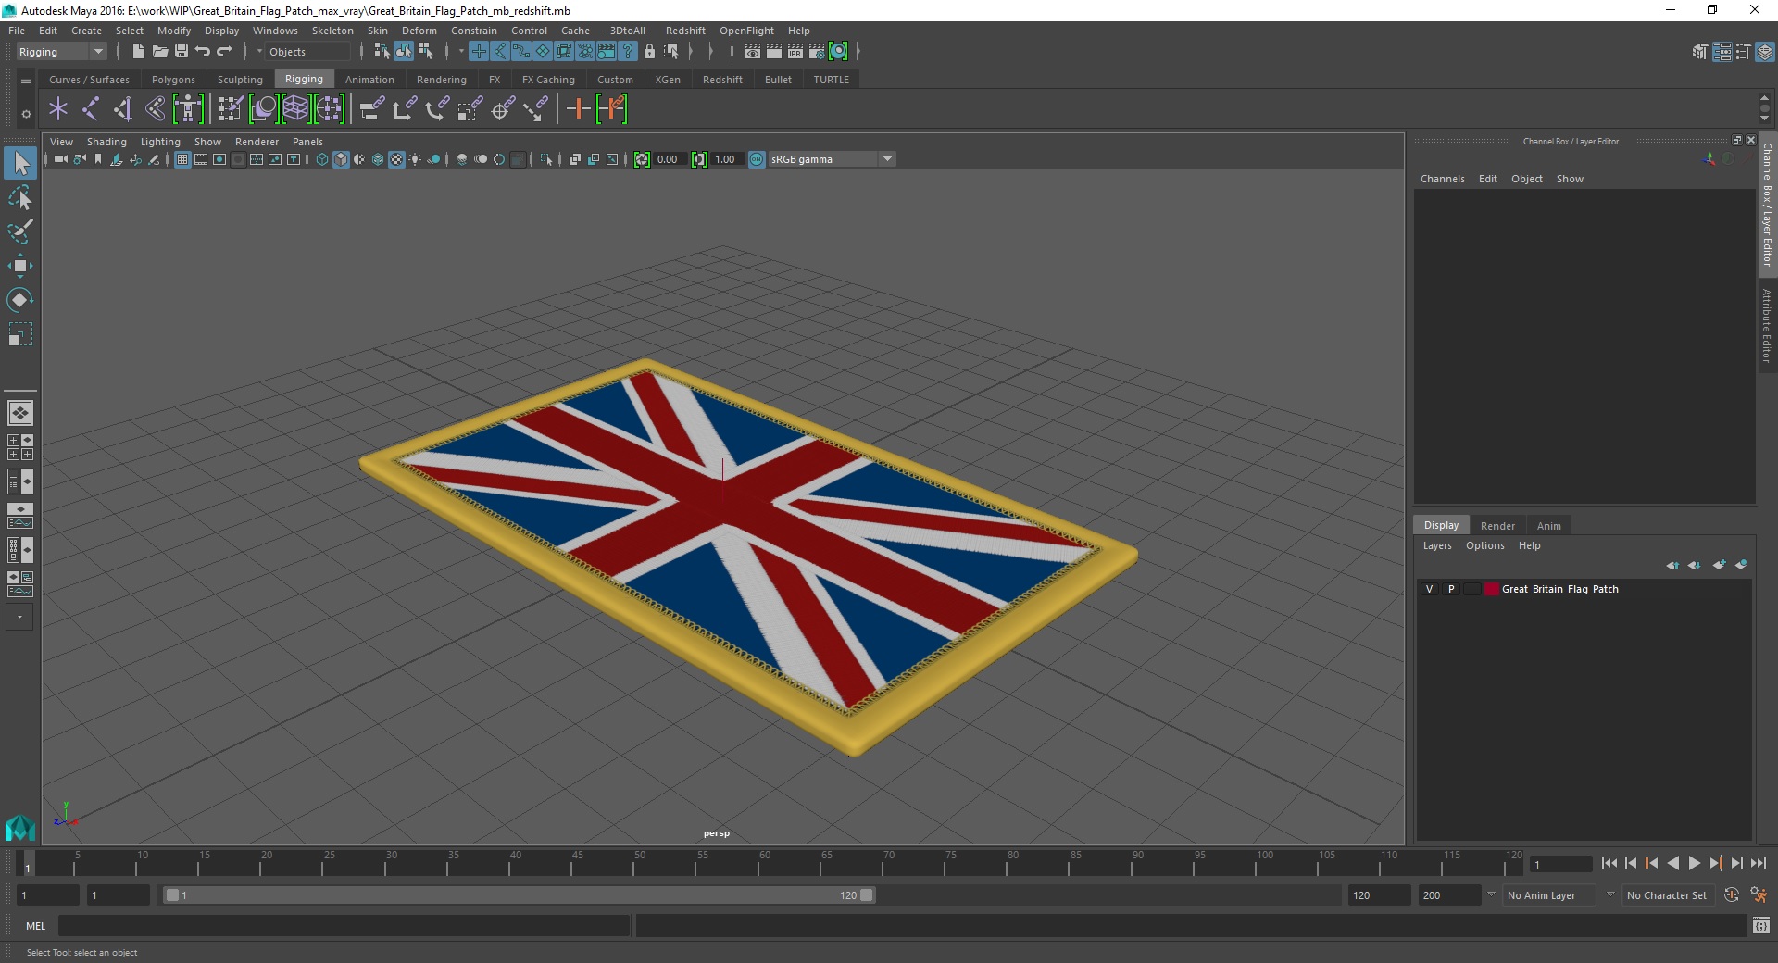Click the Open Scene folder icon
1778x963 pixels.
click(x=160, y=52)
